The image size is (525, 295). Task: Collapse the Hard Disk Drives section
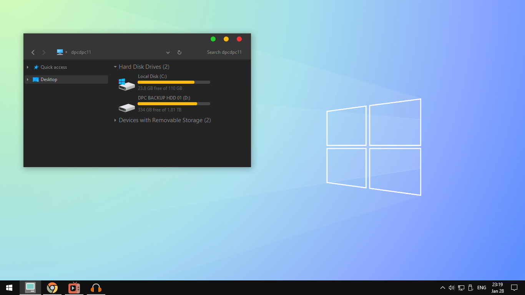[115, 66]
